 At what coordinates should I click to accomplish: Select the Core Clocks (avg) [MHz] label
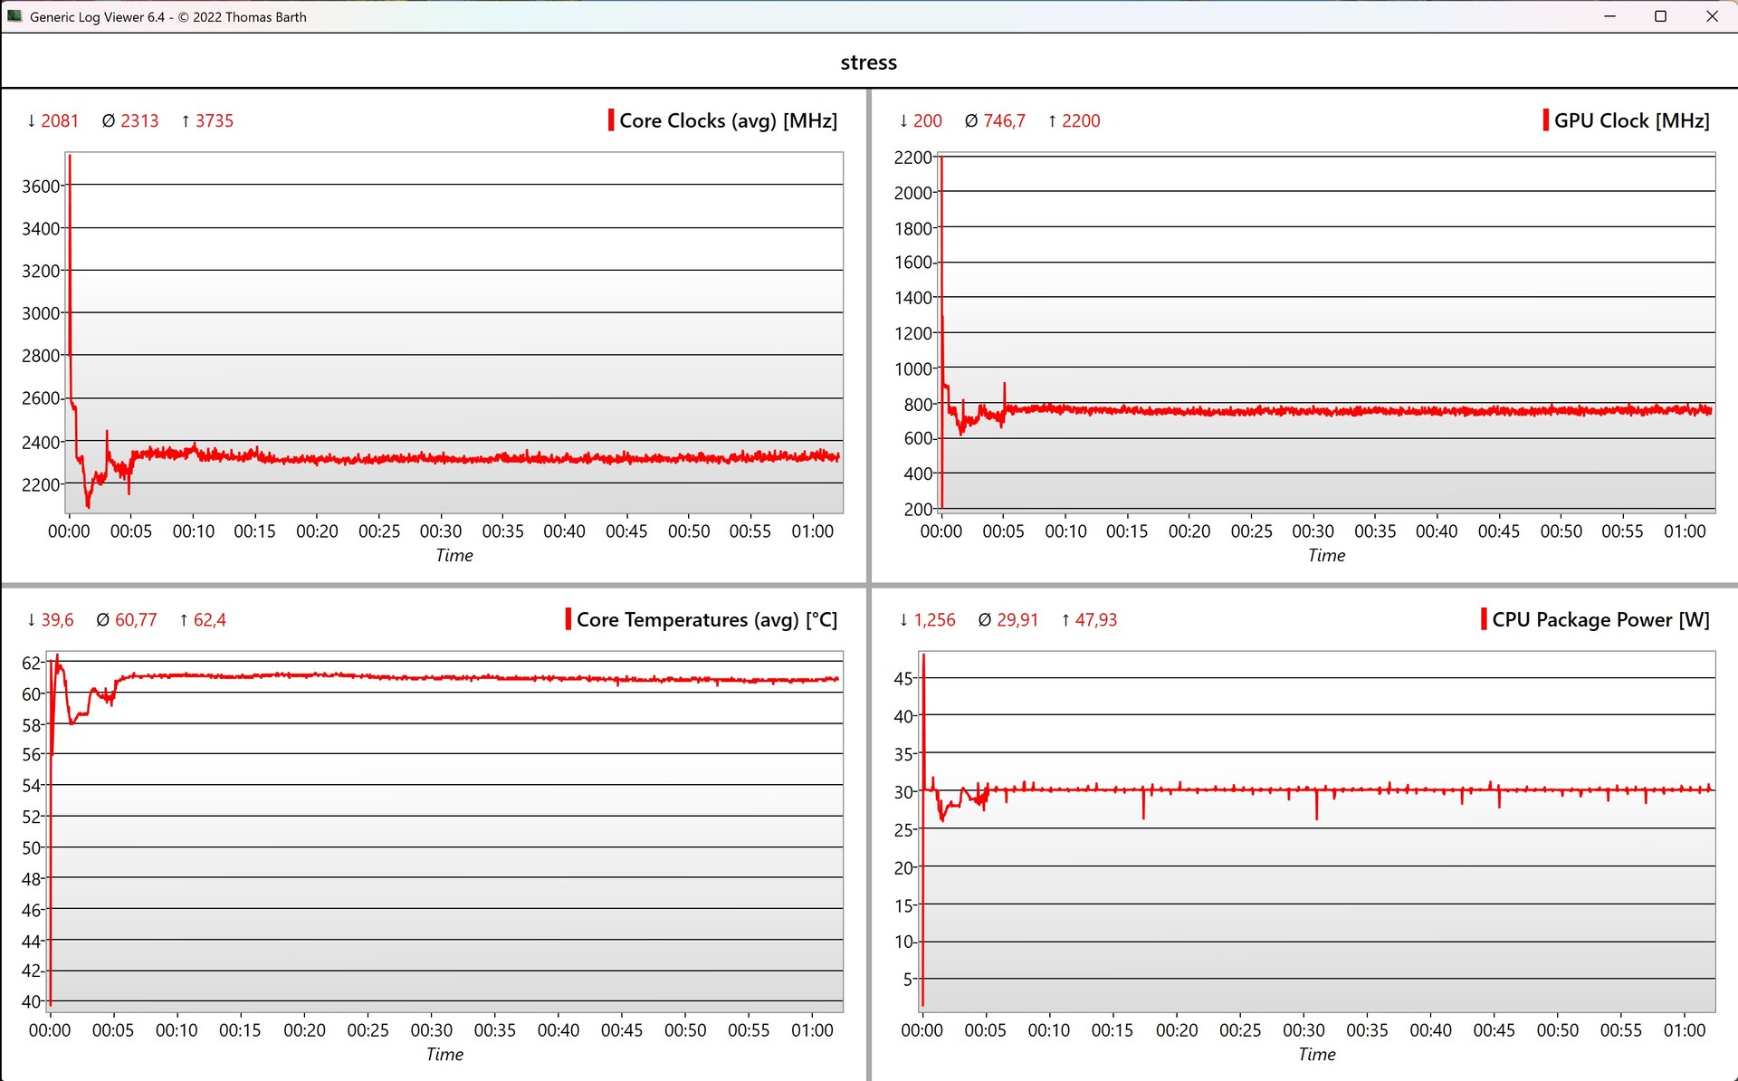click(x=728, y=120)
